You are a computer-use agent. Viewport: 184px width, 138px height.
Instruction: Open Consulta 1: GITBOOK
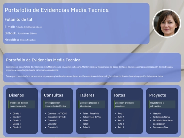coord(57,113)
